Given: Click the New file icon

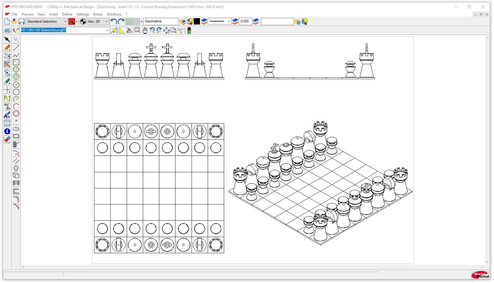Looking at the screenshot, I should click(x=7, y=21).
